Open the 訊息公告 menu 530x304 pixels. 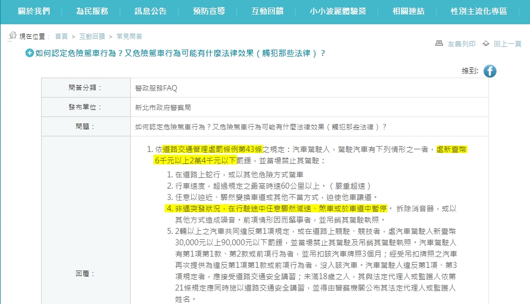pos(150,11)
